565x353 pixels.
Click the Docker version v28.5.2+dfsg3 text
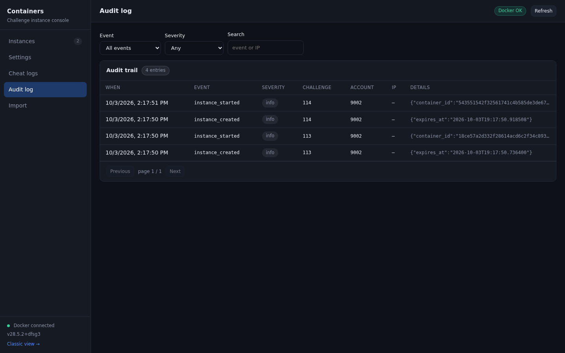pos(24,334)
